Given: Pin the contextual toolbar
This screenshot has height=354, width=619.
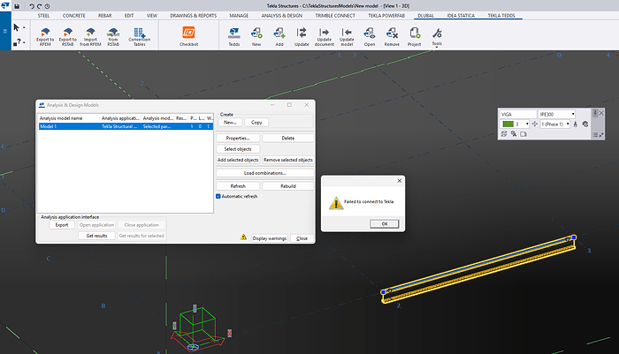Looking at the screenshot, I should click(x=595, y=114).
